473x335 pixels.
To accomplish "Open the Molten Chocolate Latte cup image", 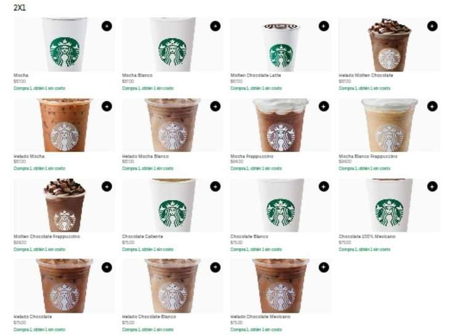I will point(281,44).
